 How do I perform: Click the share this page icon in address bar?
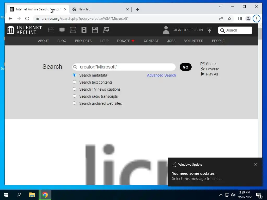(221, 18)
